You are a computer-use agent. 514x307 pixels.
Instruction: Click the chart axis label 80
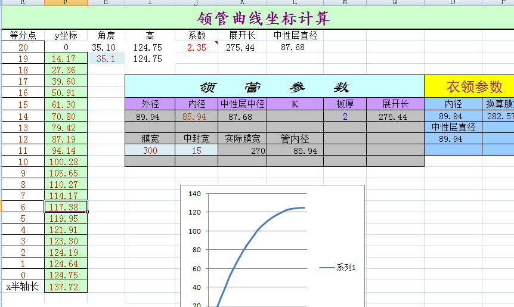tap(197, 250)
